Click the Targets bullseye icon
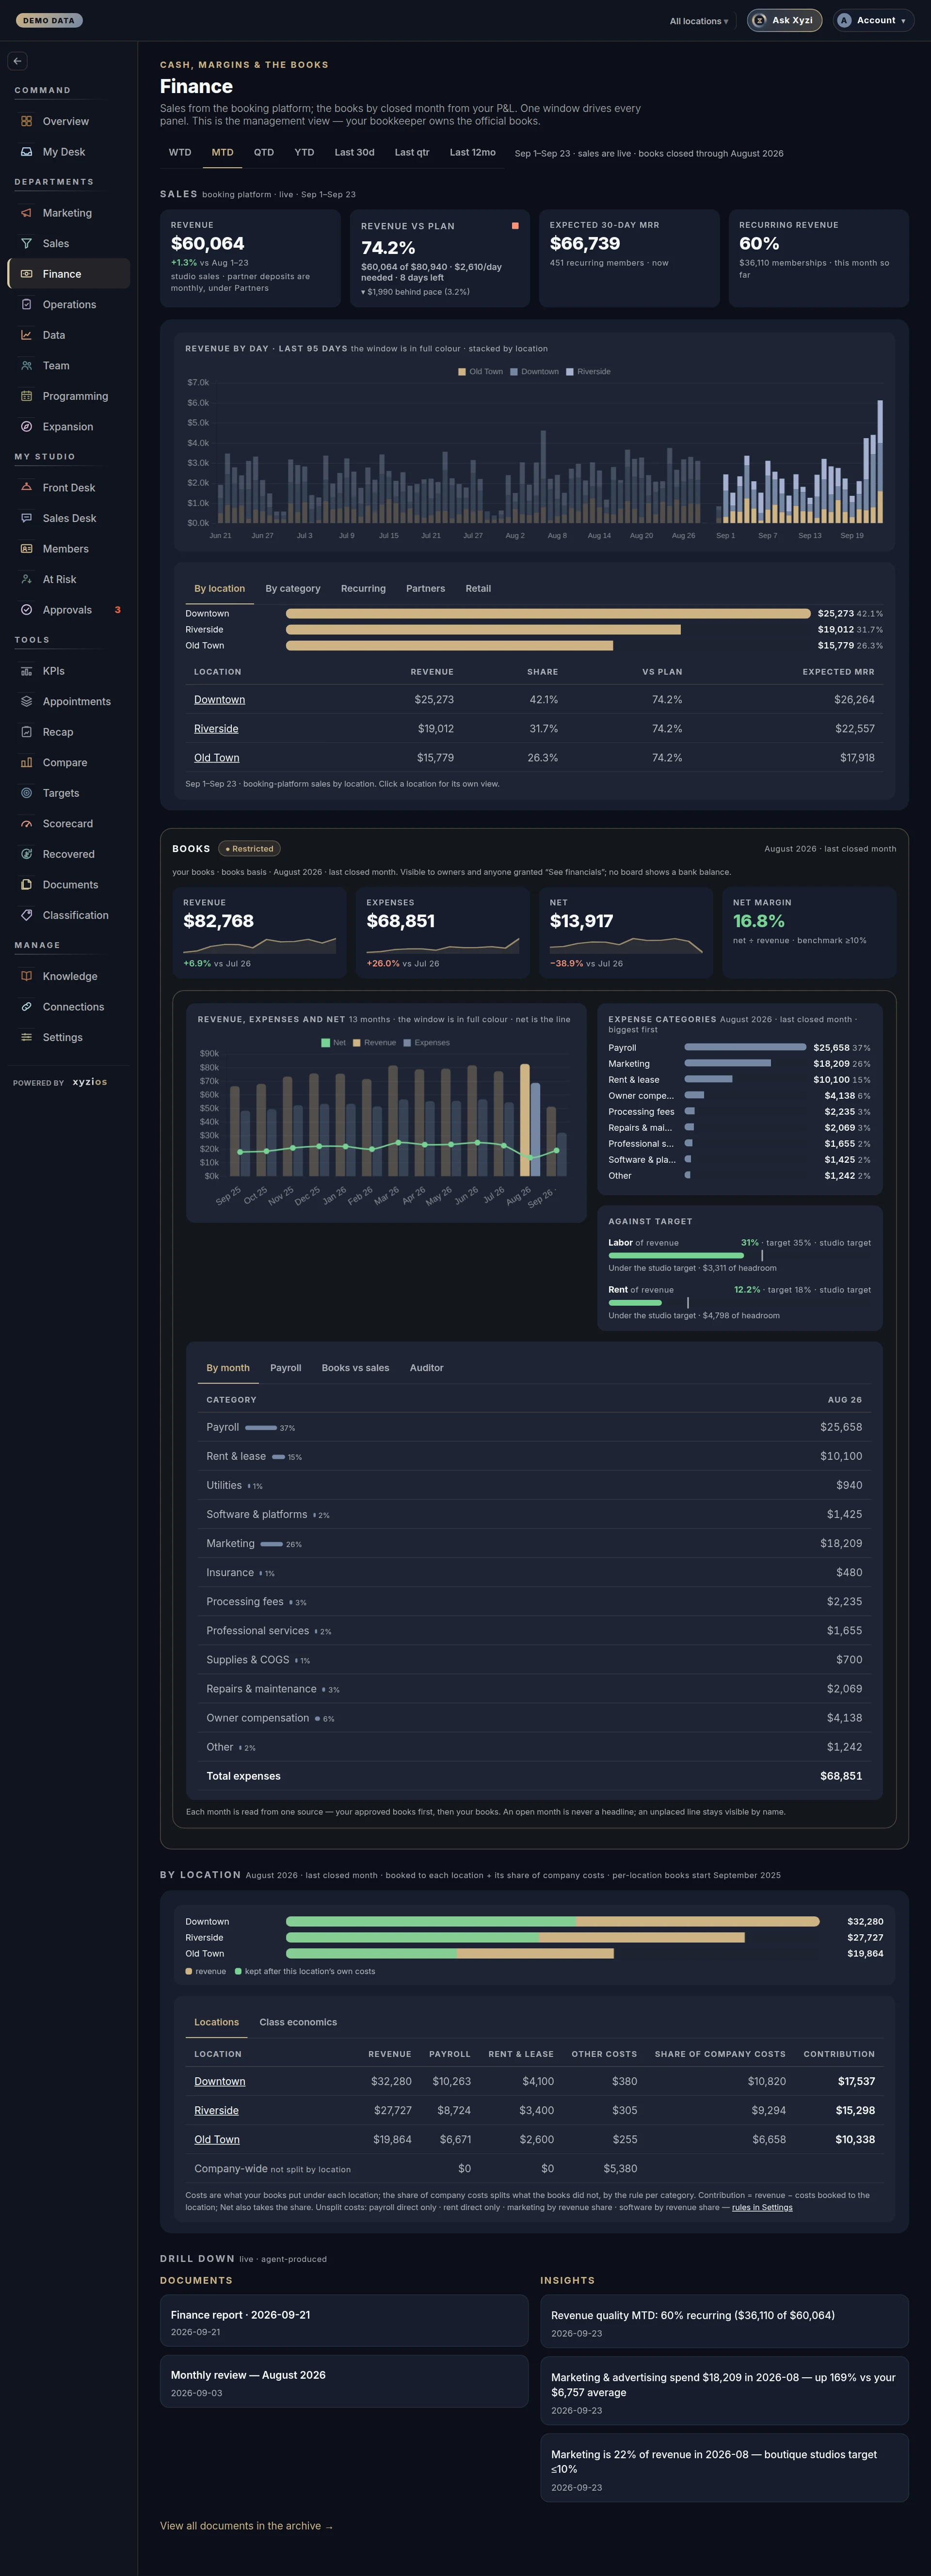The height and width of the screenshot is (2576, 931). 27,793
